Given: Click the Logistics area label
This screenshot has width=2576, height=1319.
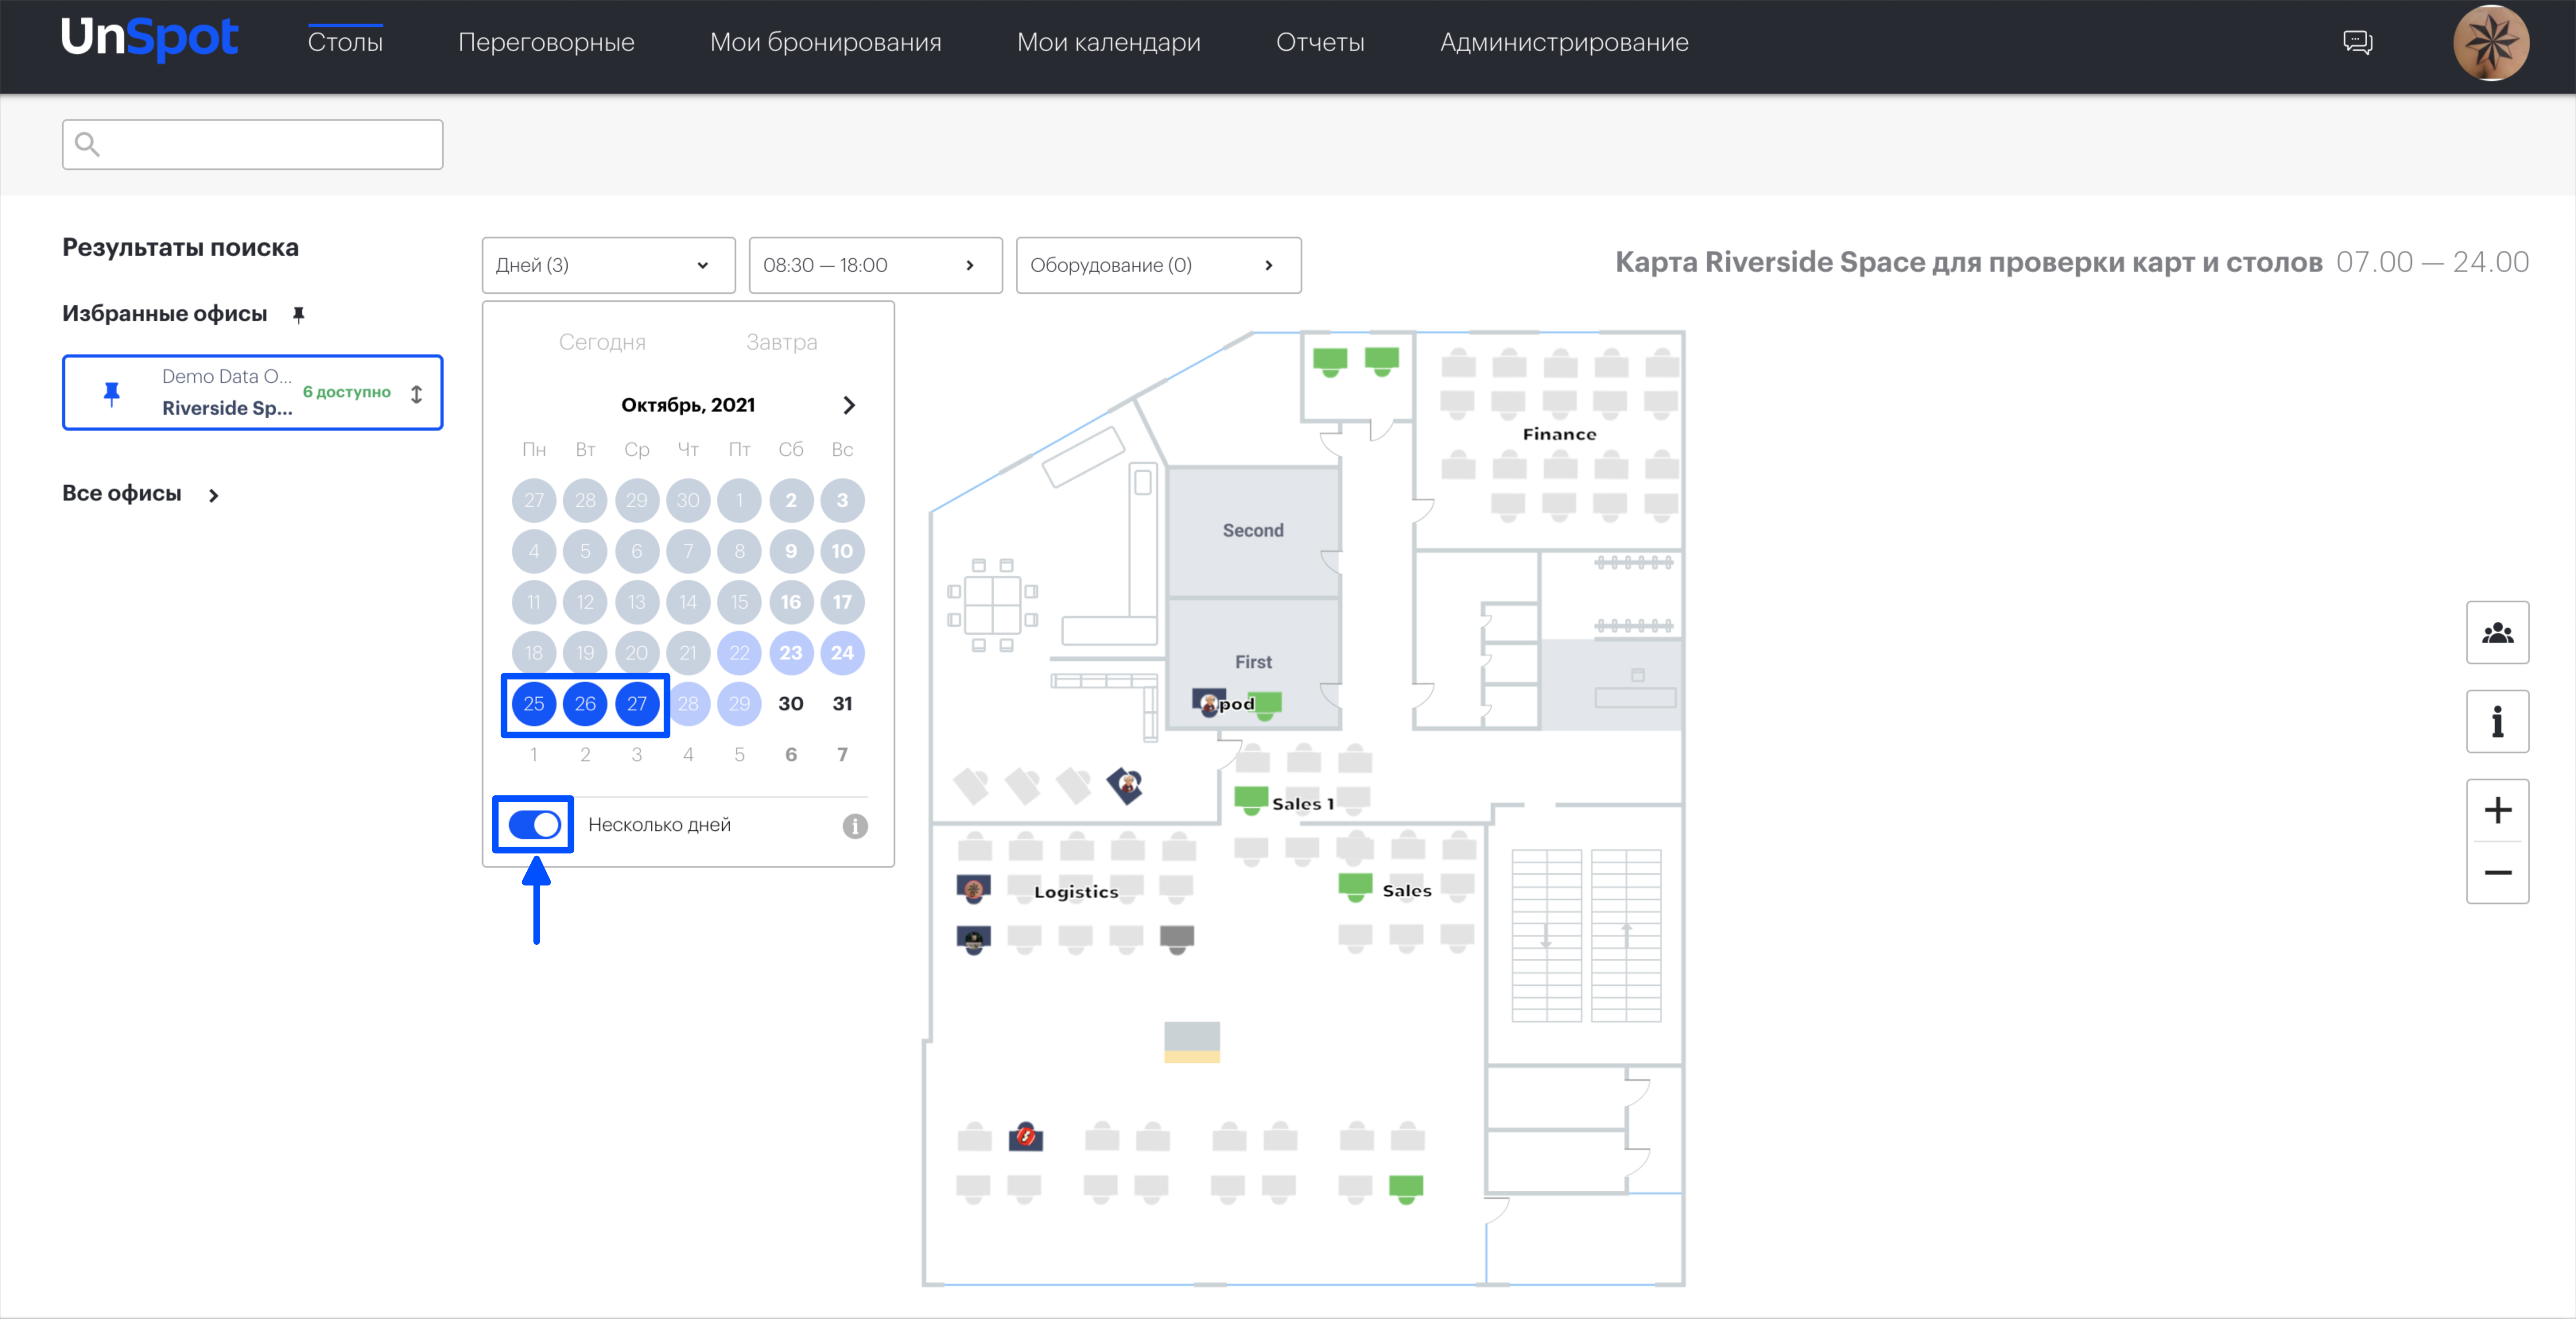Looking at the screenshot, I should click(1076, 892).
